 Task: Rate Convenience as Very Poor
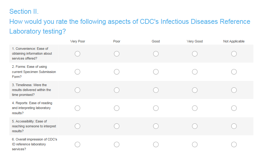[x=77, y=54]
